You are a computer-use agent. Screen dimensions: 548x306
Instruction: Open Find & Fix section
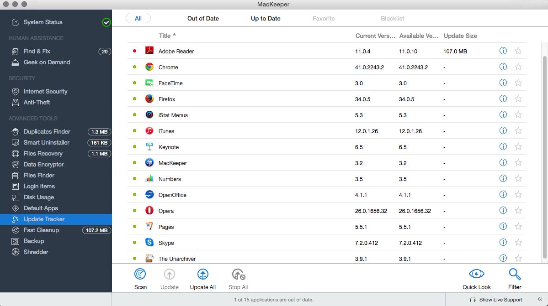click(37, 51)
